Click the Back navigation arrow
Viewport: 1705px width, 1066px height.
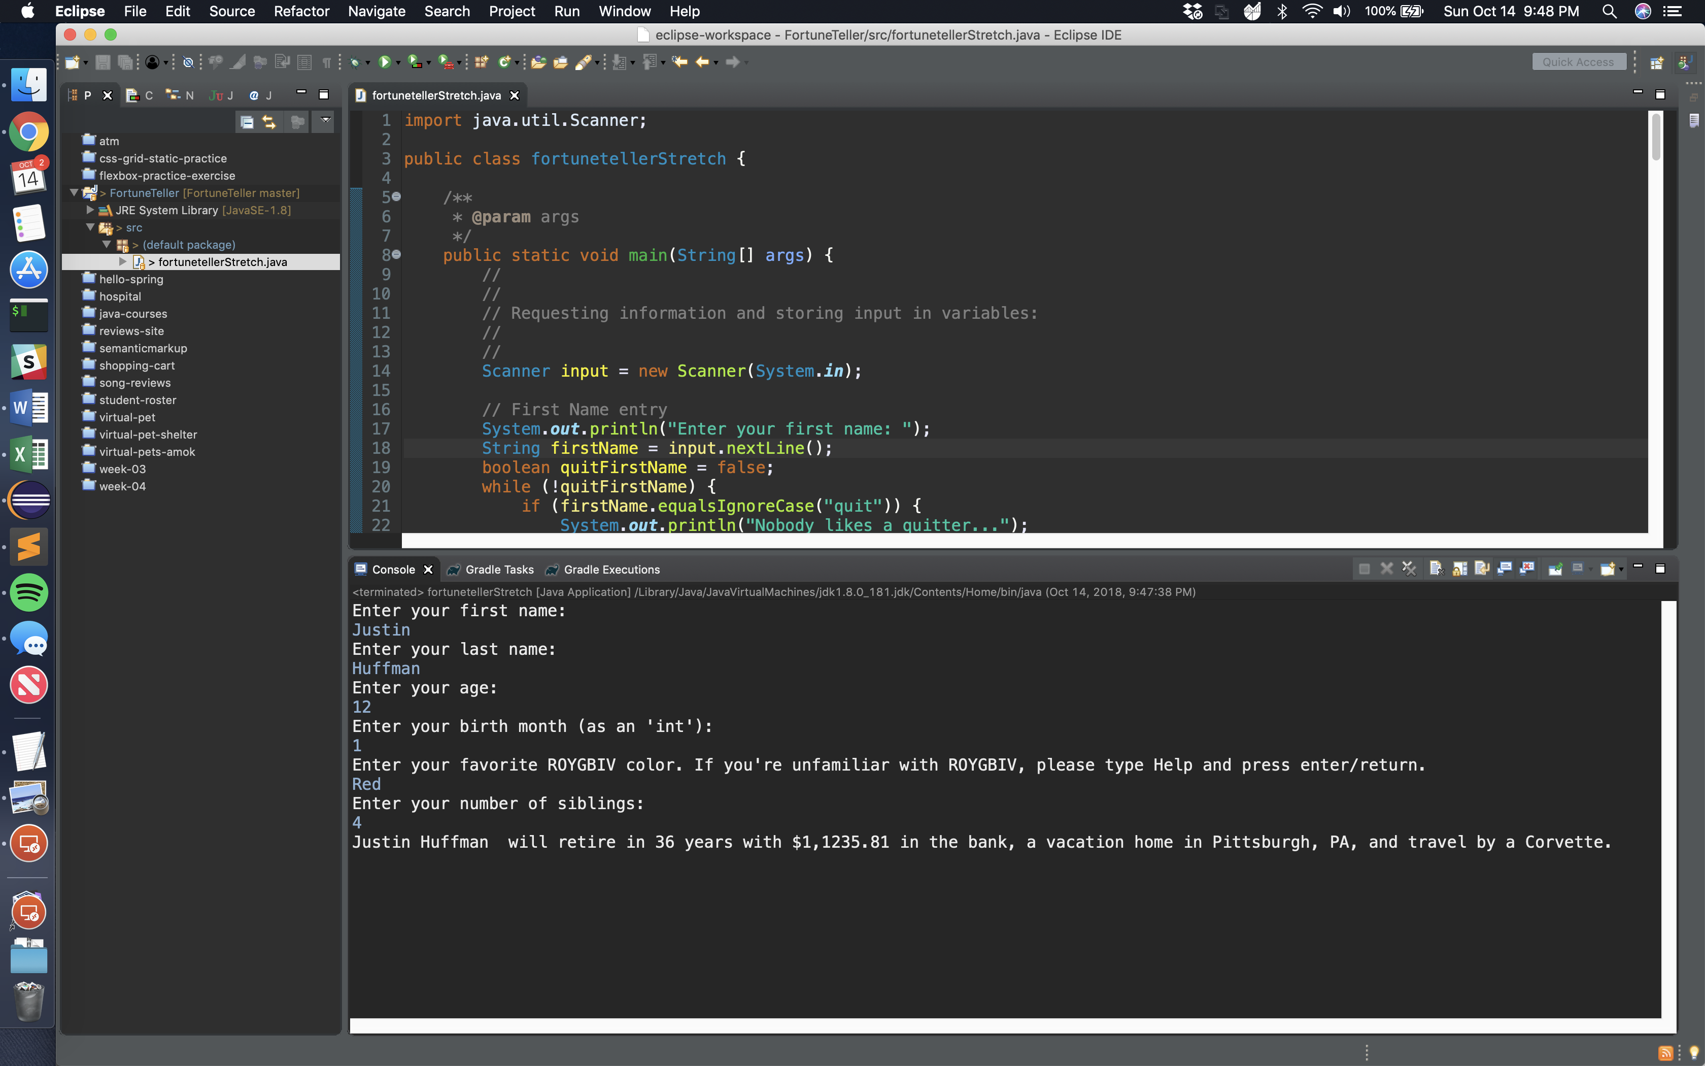tap(702, 62)
